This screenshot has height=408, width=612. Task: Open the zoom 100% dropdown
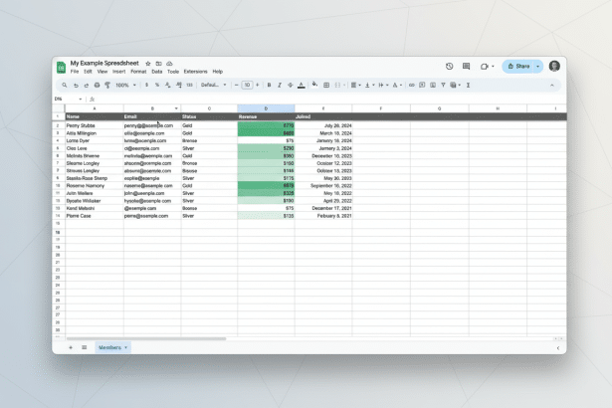[x=123, y=85]
